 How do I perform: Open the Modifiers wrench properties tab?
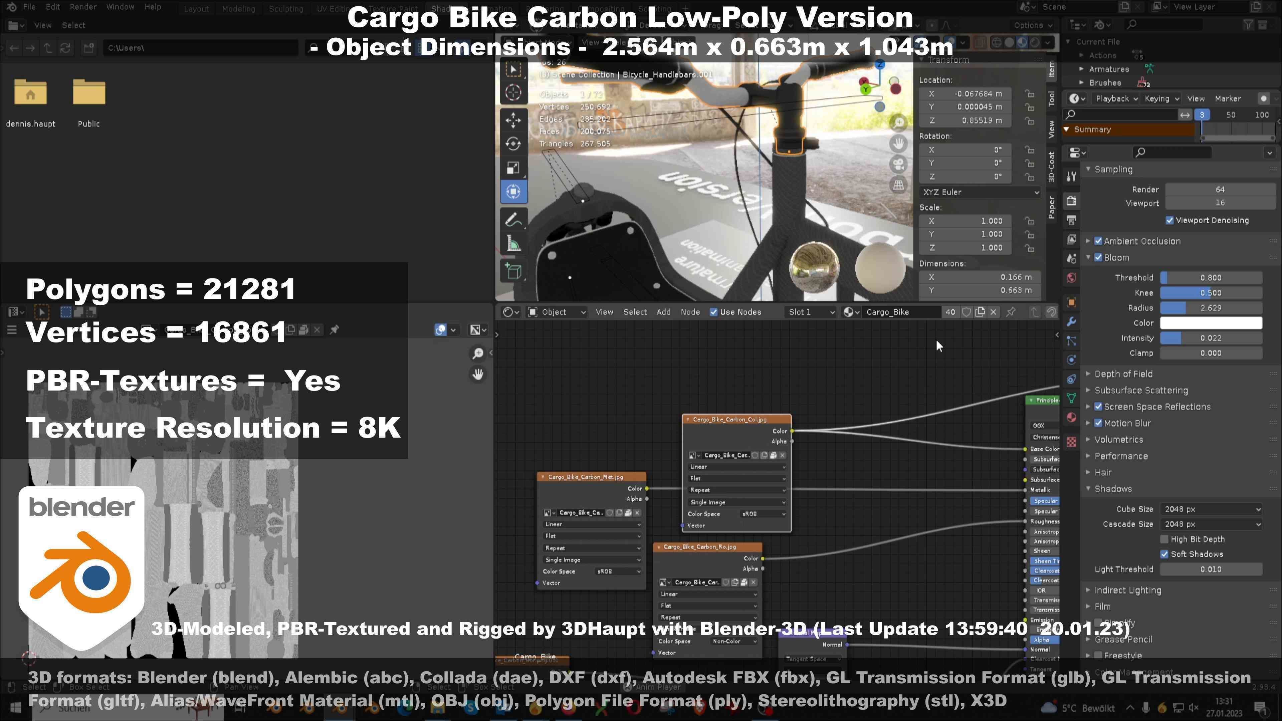tap(1071, 321)
